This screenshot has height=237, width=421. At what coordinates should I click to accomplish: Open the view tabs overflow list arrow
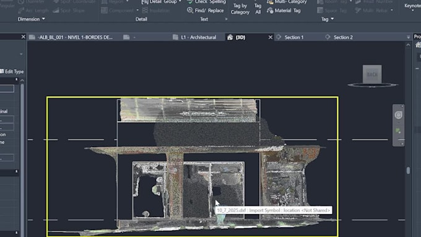pos(409,37)
